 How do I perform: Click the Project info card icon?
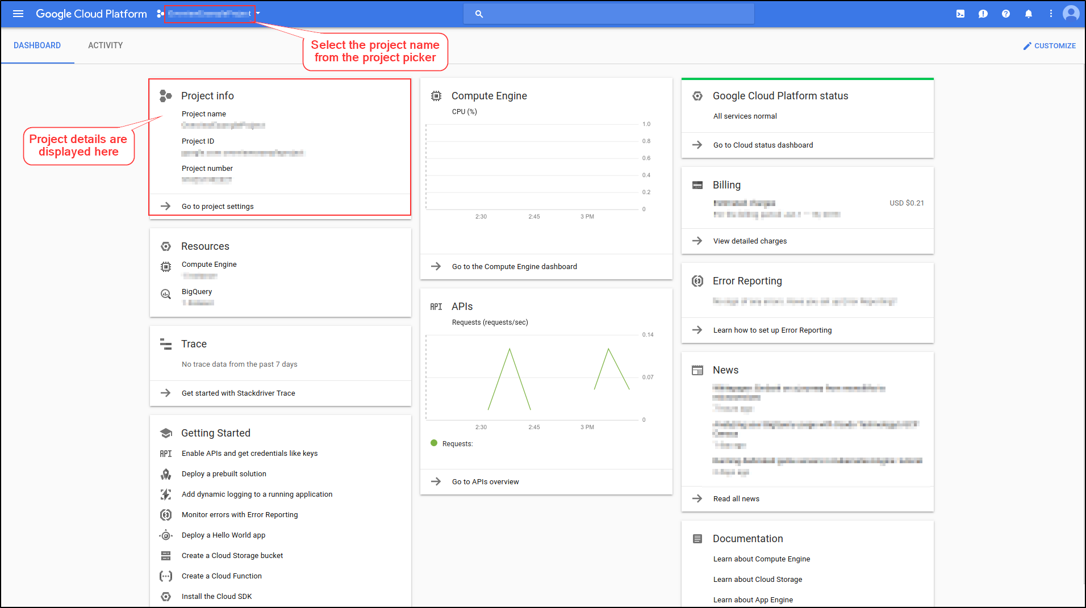[x=165, y=96]
